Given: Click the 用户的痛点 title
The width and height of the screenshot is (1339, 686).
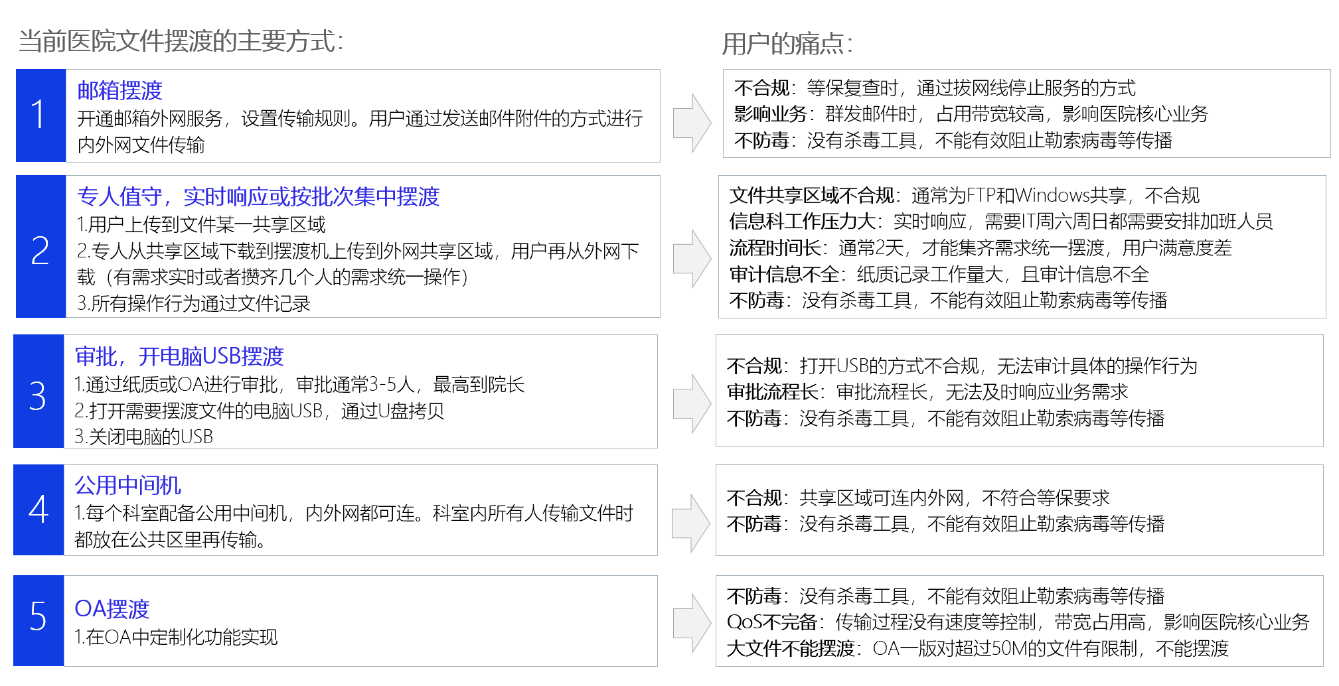Looking at the screenshot, I should 787,44.
